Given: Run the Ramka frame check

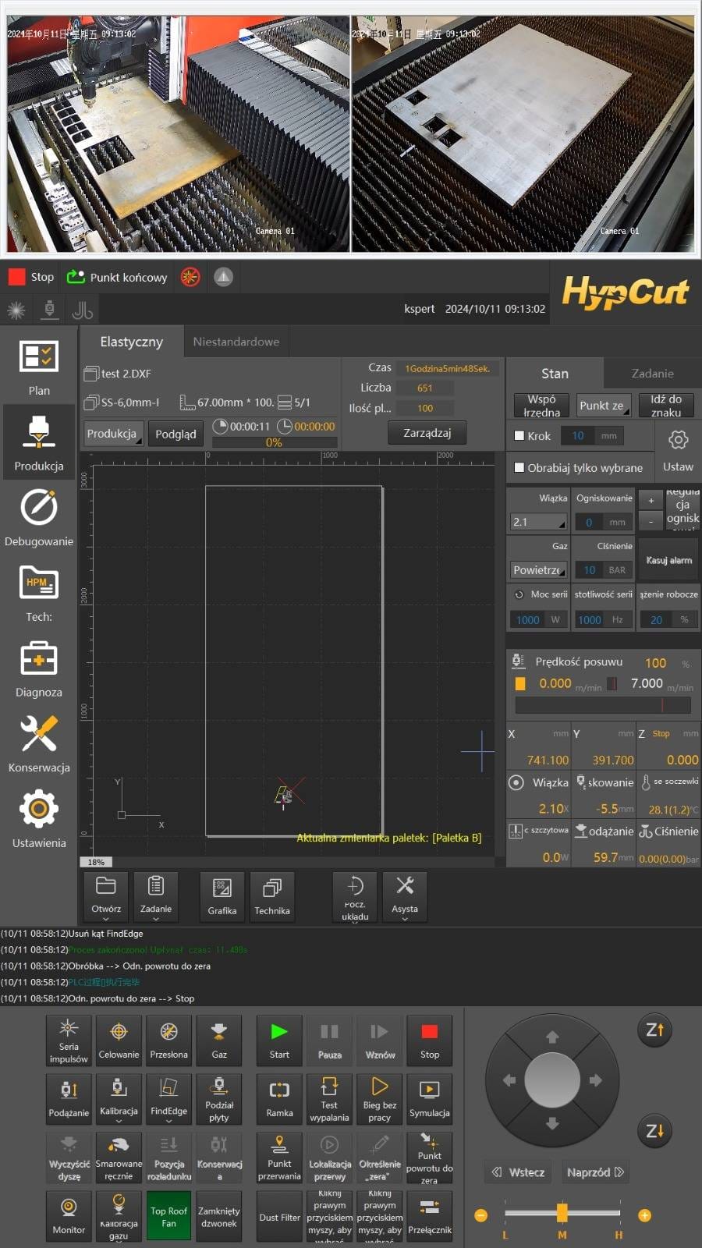Looking at the screenshot, I should (279, 1098).
